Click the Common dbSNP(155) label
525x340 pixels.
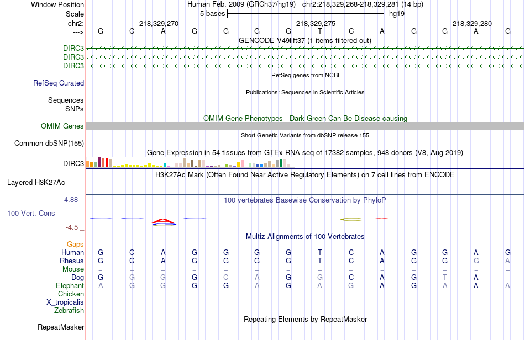tap(49, 143)
